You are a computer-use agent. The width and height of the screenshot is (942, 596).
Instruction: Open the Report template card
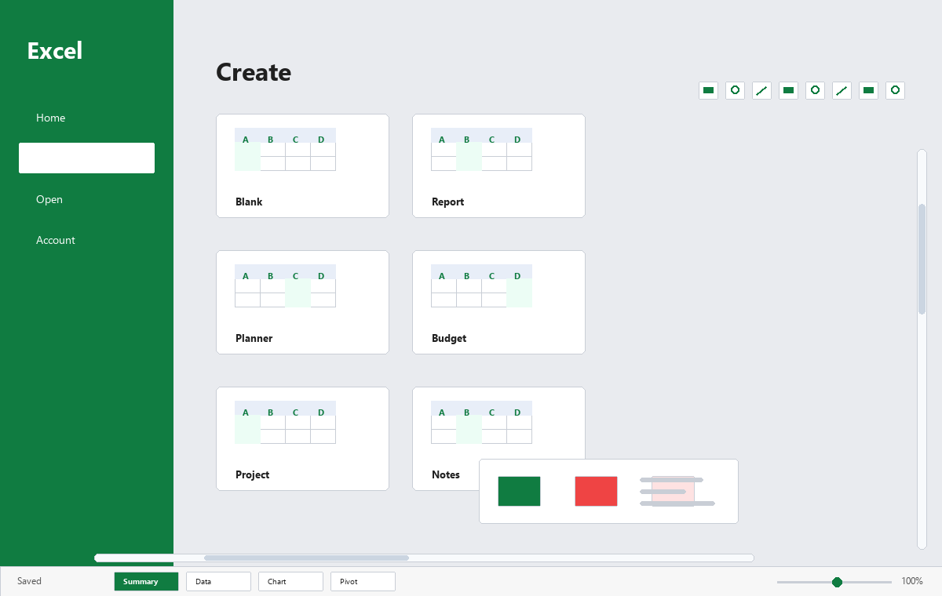point(498,165)
